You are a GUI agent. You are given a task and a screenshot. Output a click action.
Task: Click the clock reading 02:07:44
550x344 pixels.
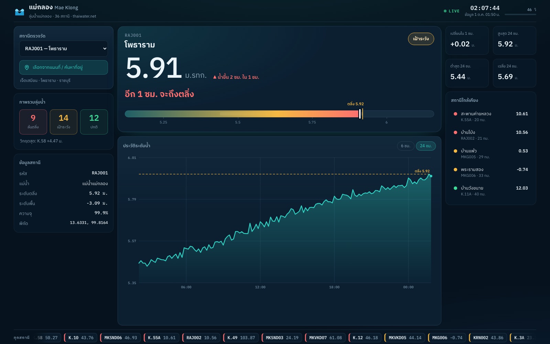tap(485, 8)
